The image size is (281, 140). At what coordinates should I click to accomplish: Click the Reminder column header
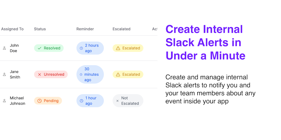tap(85, 29)
